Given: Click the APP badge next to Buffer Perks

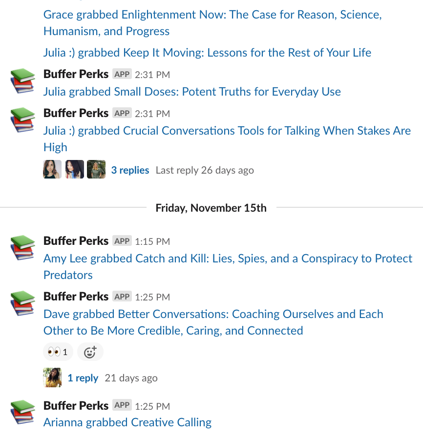Looking at the screenshot, I should click(122, 74).
